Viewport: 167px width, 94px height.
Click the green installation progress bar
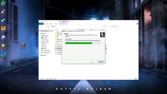pos(83,43)
